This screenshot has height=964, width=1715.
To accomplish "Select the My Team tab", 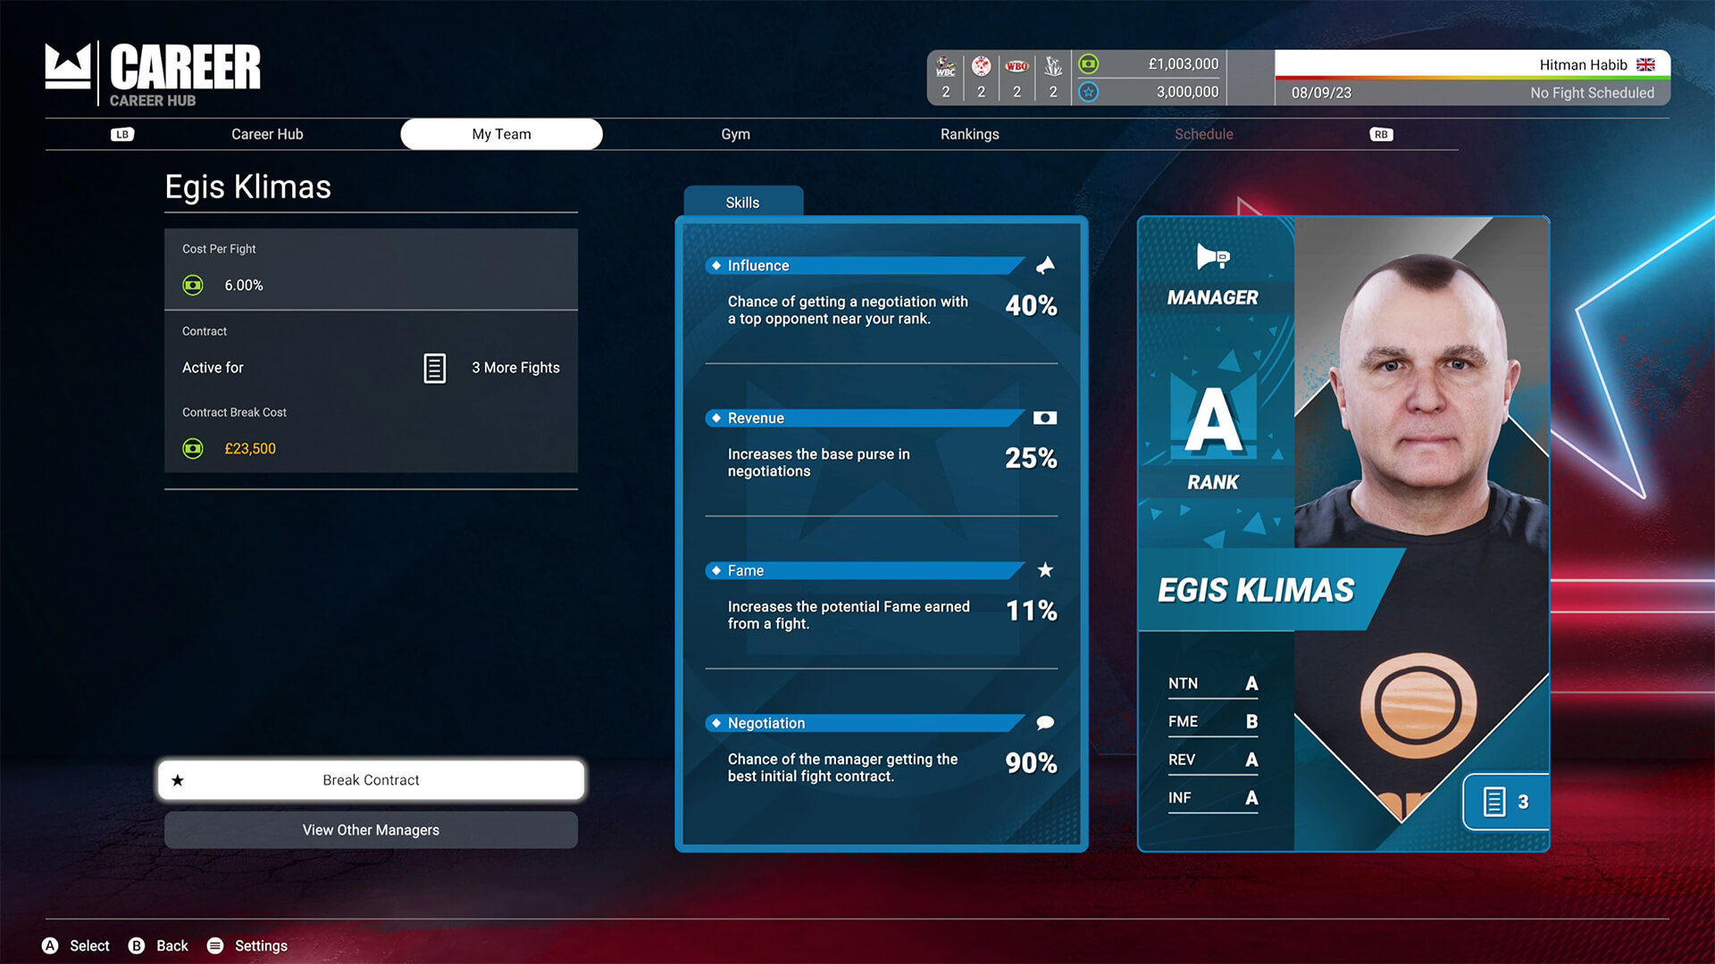I will click(x=499, y=133).
